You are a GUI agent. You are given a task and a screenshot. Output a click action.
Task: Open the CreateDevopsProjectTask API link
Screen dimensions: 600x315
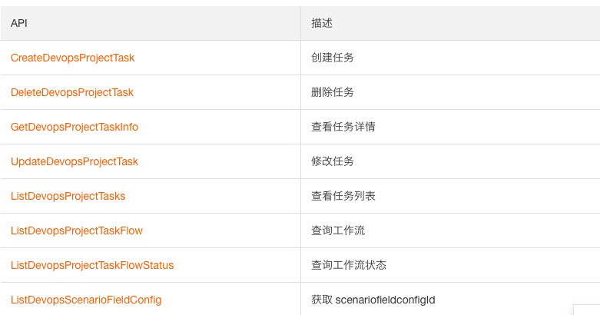[73, 58]
